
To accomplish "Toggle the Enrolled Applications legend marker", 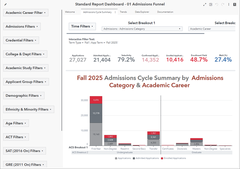I will [162, 159].
